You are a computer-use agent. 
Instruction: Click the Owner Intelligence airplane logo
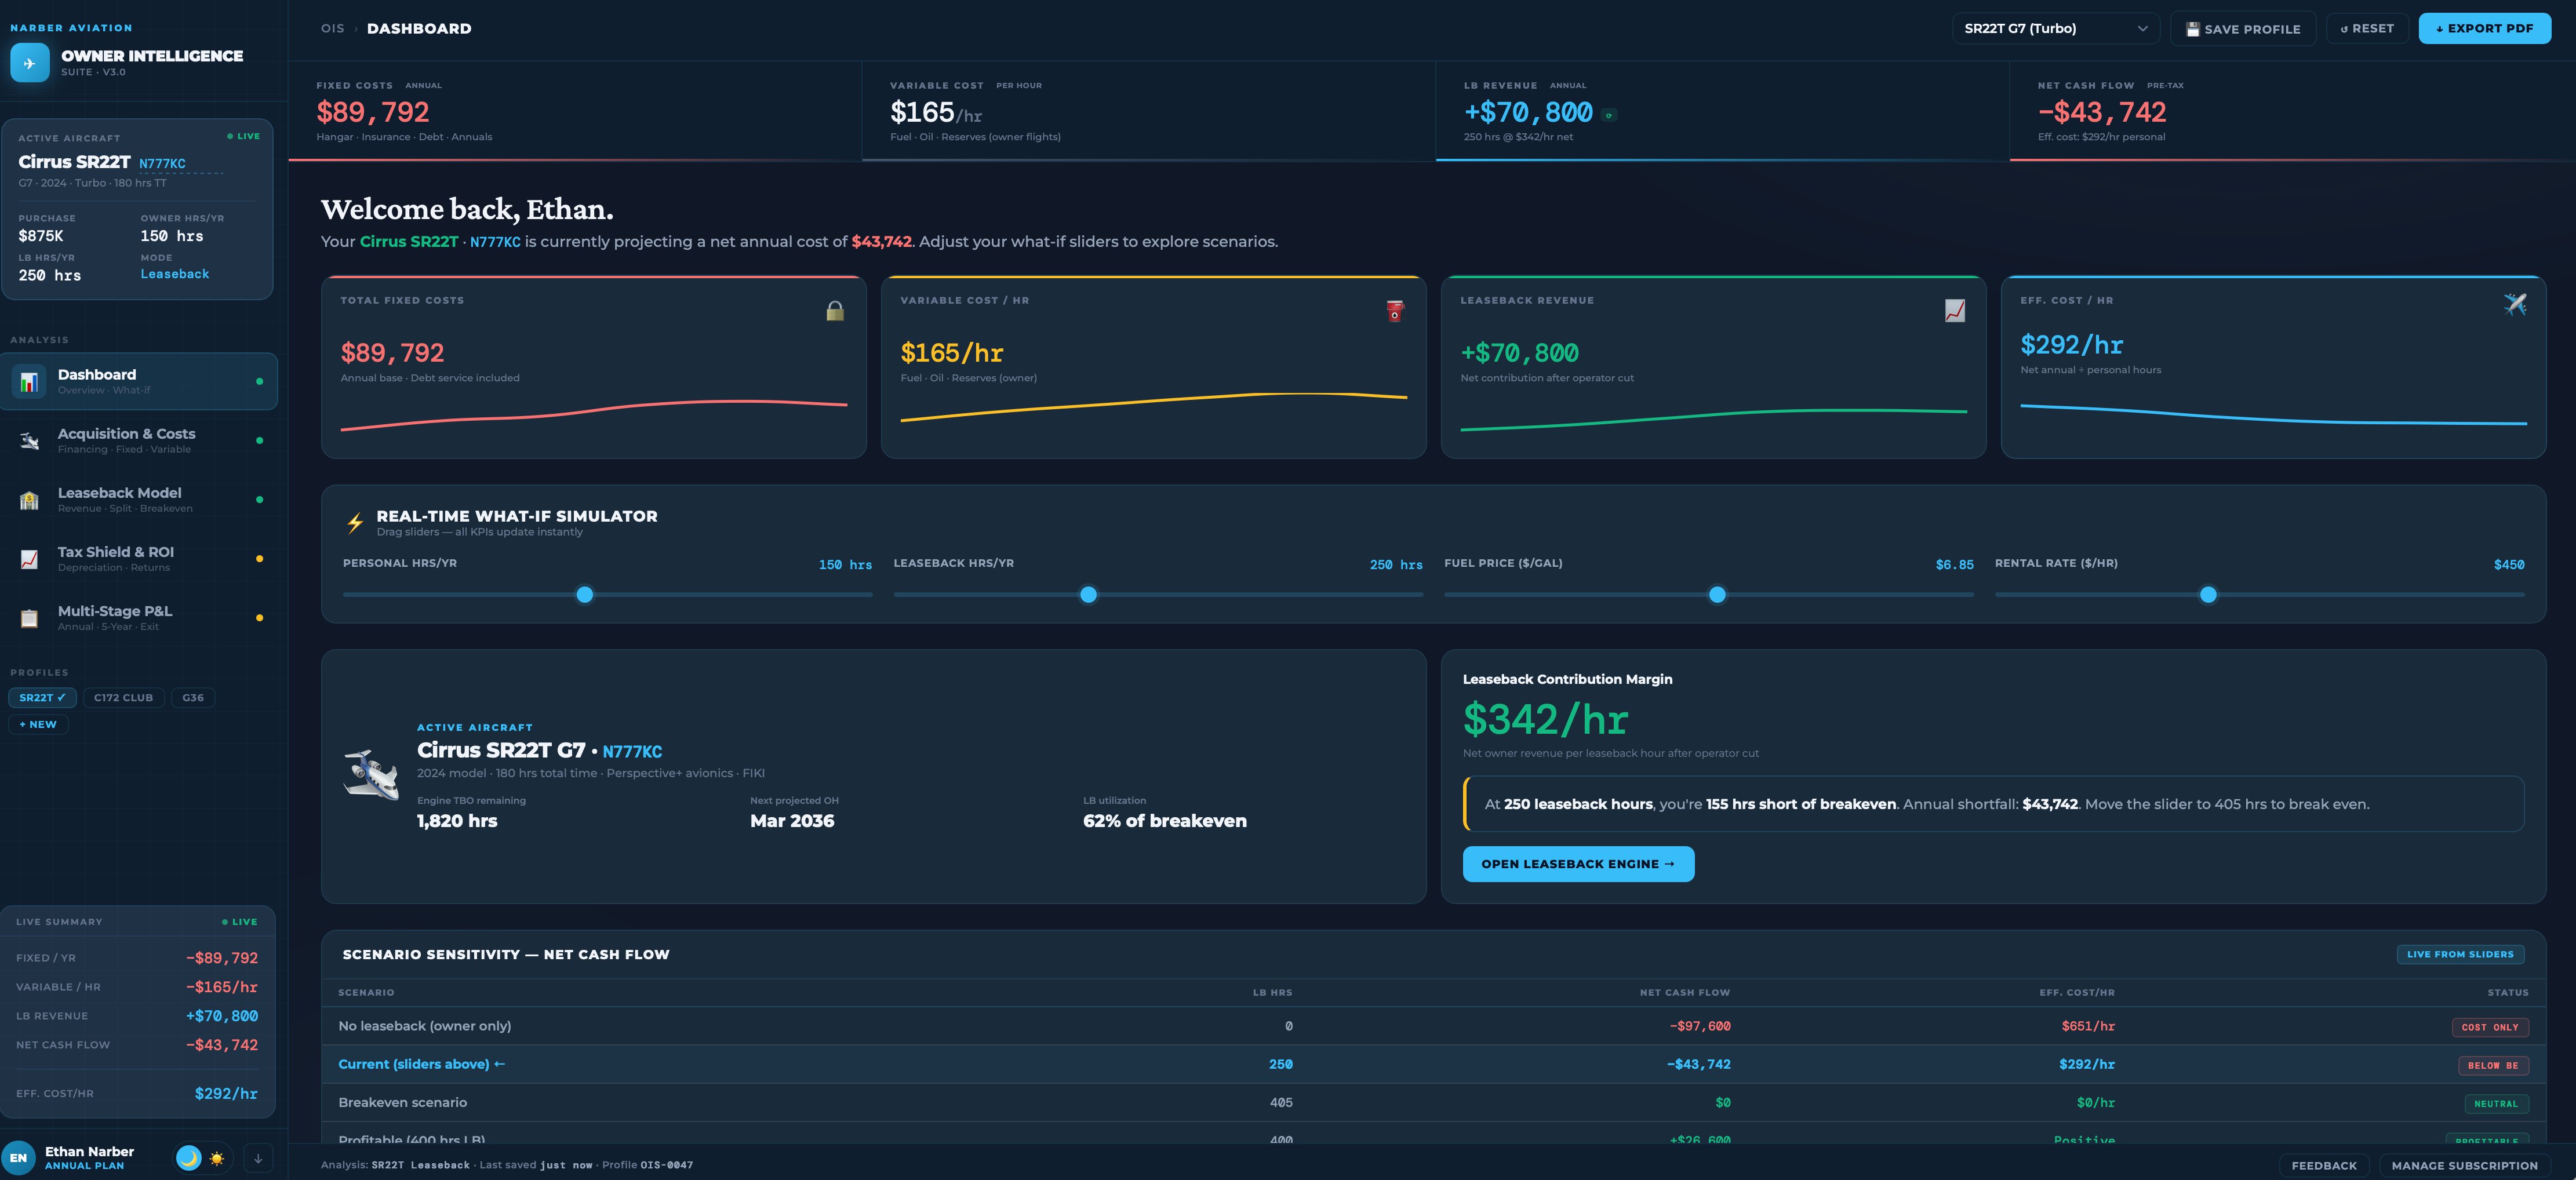click(x=30, y=63)
